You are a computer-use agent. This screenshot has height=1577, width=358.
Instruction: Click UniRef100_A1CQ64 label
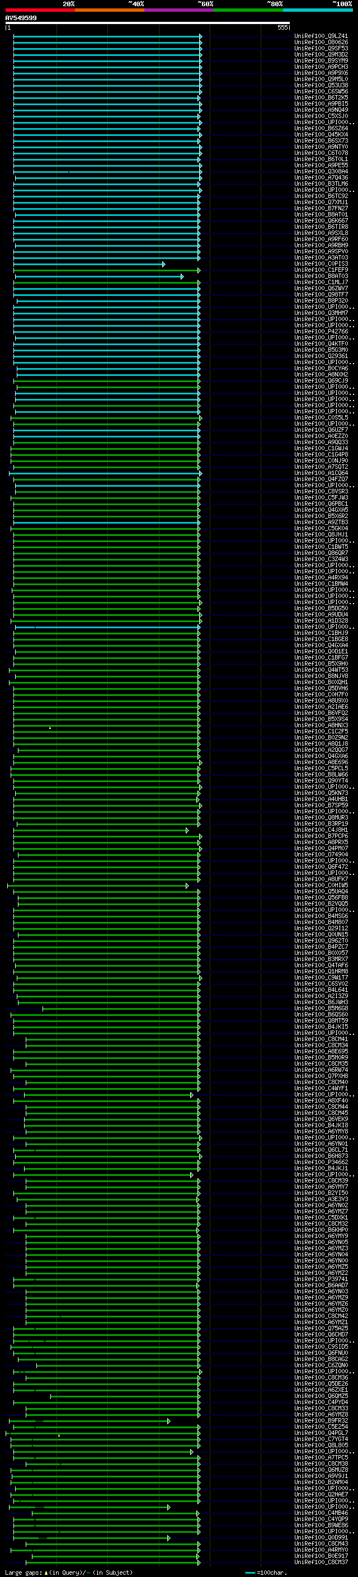(321, 473)
